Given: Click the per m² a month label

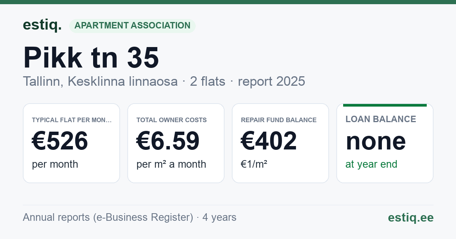Looking at the screenshot, I should 171,164.
